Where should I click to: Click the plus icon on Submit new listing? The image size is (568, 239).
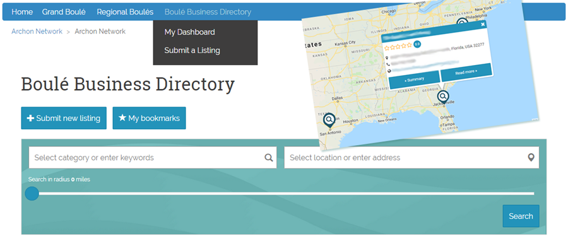[31, 118]
